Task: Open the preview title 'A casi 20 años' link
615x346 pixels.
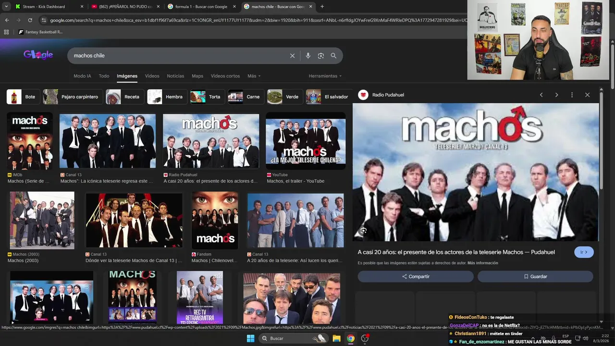Action: coord(456,252)
